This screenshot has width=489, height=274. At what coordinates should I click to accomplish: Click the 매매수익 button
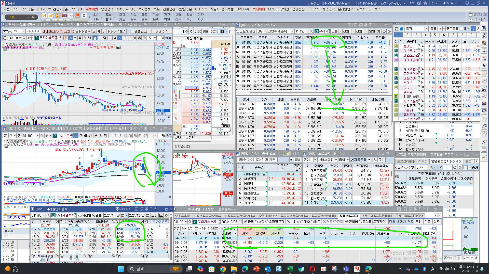point(161,31)
